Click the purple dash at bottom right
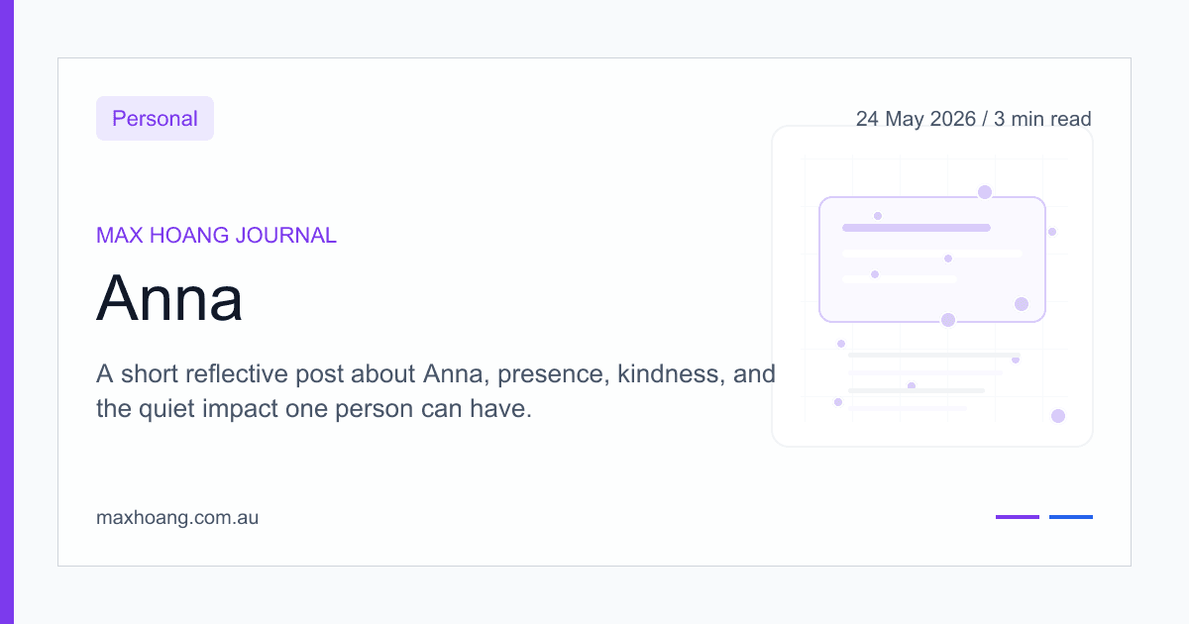Viewport: 1189px width, 624px height. click(1018, 517)
